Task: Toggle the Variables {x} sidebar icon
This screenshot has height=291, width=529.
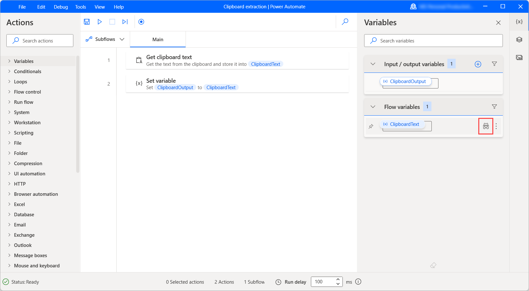Action: (519, 22)
